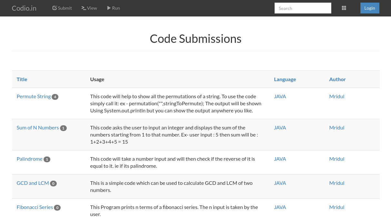Click the badge 1 beside Sum of N Numbers
Screen dimensions: 391x218
(63, 128)
